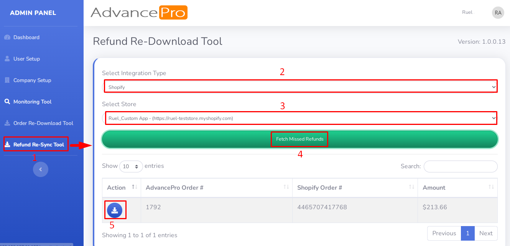Viewport: 510px width, 246px height.
Task: Download refund for order 1792
Action: 115,210
